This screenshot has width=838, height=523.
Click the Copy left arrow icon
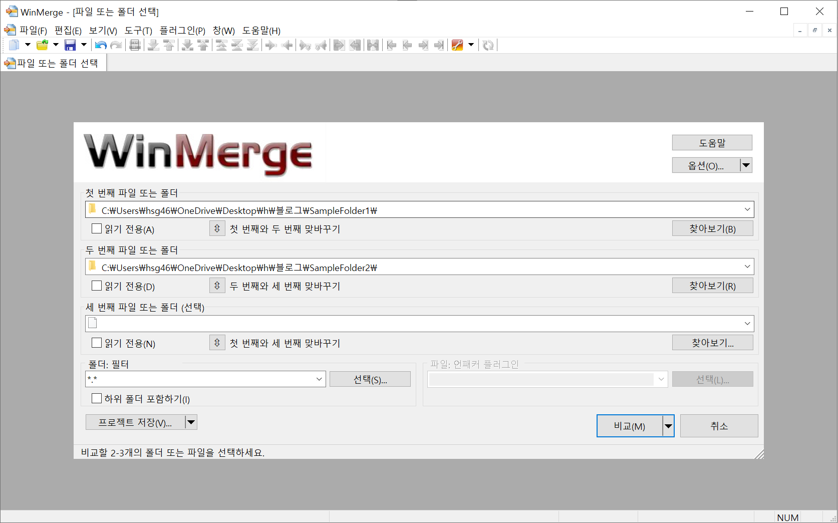point(287,45)
